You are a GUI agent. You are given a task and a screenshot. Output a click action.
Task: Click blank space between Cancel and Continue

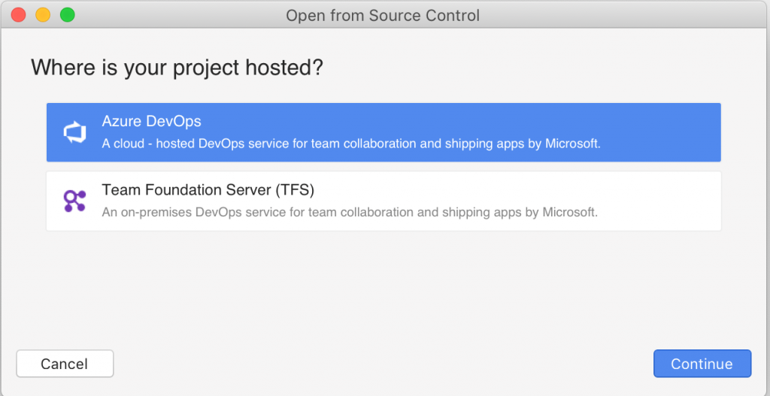coord(383,364)
